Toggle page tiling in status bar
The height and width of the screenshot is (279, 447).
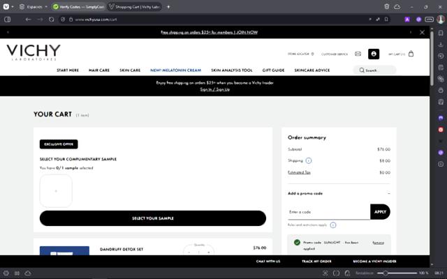coord(336,273)
